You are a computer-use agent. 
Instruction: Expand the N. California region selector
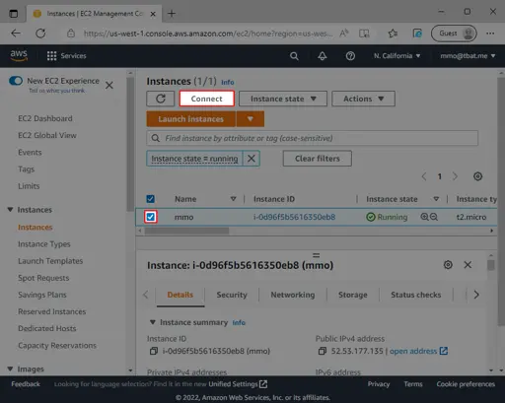(397, 56)
